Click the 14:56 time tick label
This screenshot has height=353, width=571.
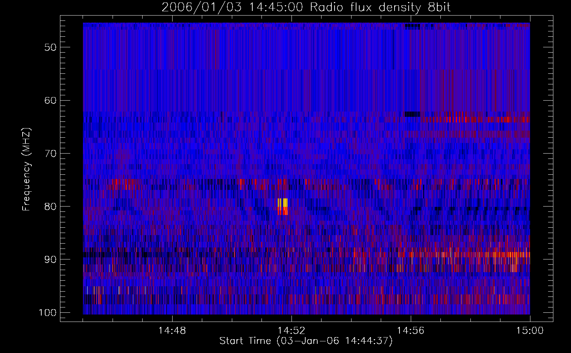(x=411, y=331)
